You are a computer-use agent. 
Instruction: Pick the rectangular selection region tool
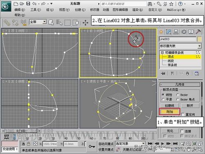pos(68,23)
